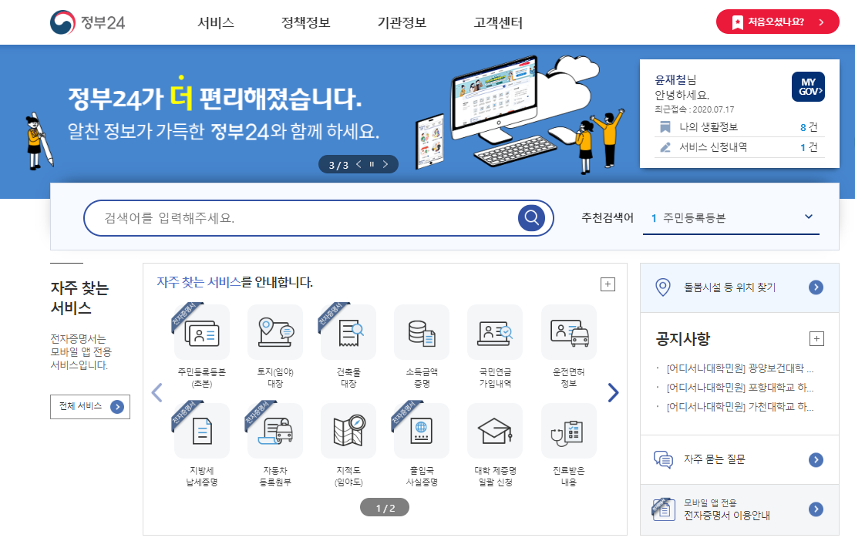
Task: Open the 운전면허정보 service icon
Action: click(569, 332)
